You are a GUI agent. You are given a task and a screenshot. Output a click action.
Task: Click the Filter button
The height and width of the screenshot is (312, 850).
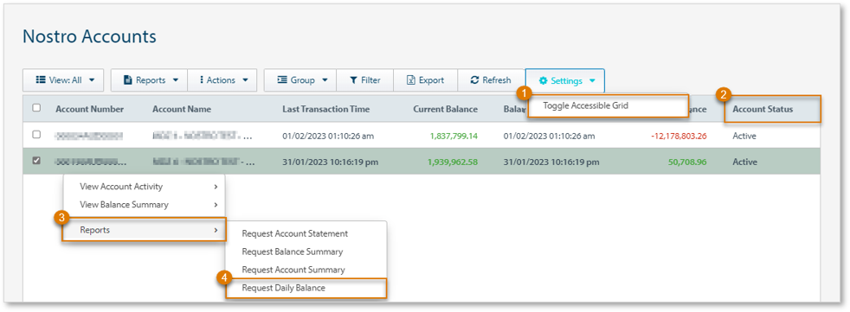coord(364,80)
